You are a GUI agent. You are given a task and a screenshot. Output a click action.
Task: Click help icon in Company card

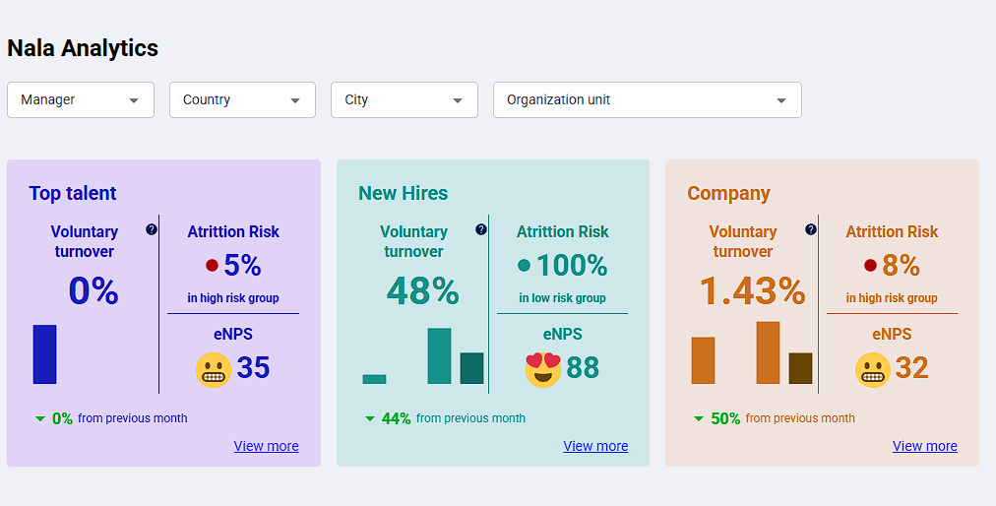[x=810, y=229]
